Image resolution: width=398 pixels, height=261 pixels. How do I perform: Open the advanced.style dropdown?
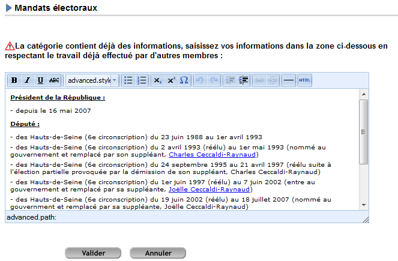click(x=92, y=80)
